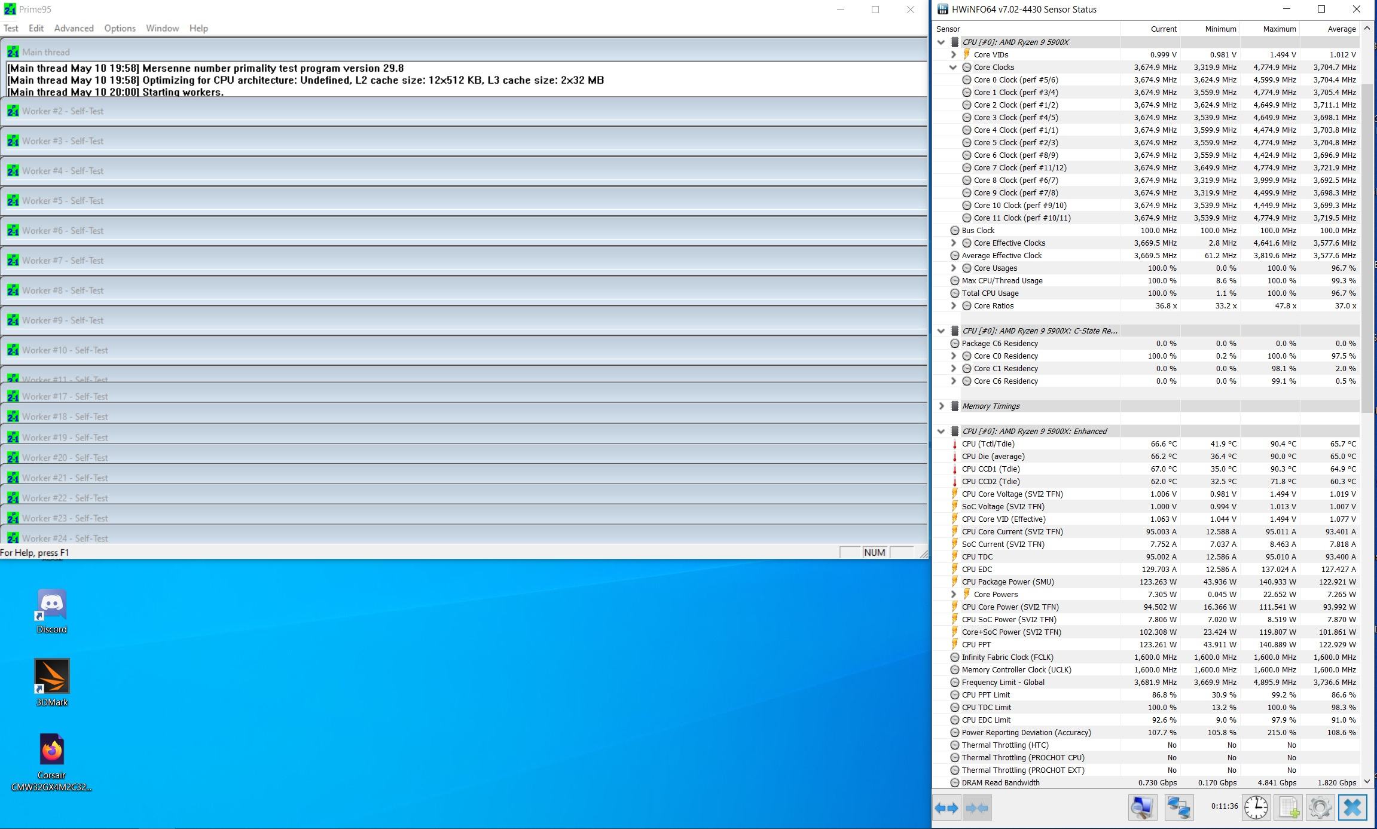Click the shrink columns arrows button in HWiNFO
This screenshot has height=829, width=1377.
click(x=978, y=808)
